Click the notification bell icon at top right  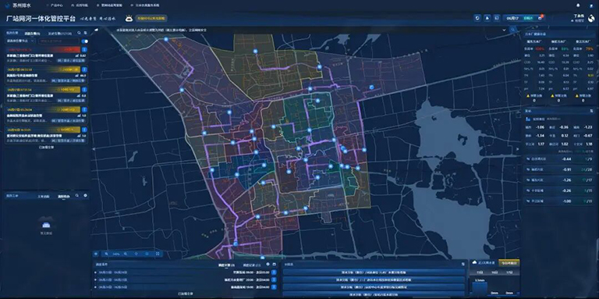pos(578,5)
